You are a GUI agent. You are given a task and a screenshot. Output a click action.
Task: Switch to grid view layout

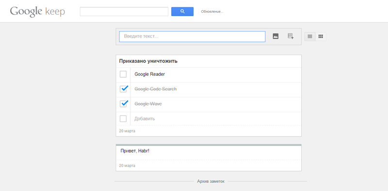321,36
